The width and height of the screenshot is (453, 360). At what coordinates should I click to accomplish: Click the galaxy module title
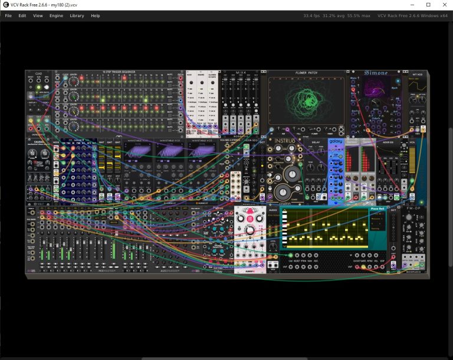pos(336,141)
